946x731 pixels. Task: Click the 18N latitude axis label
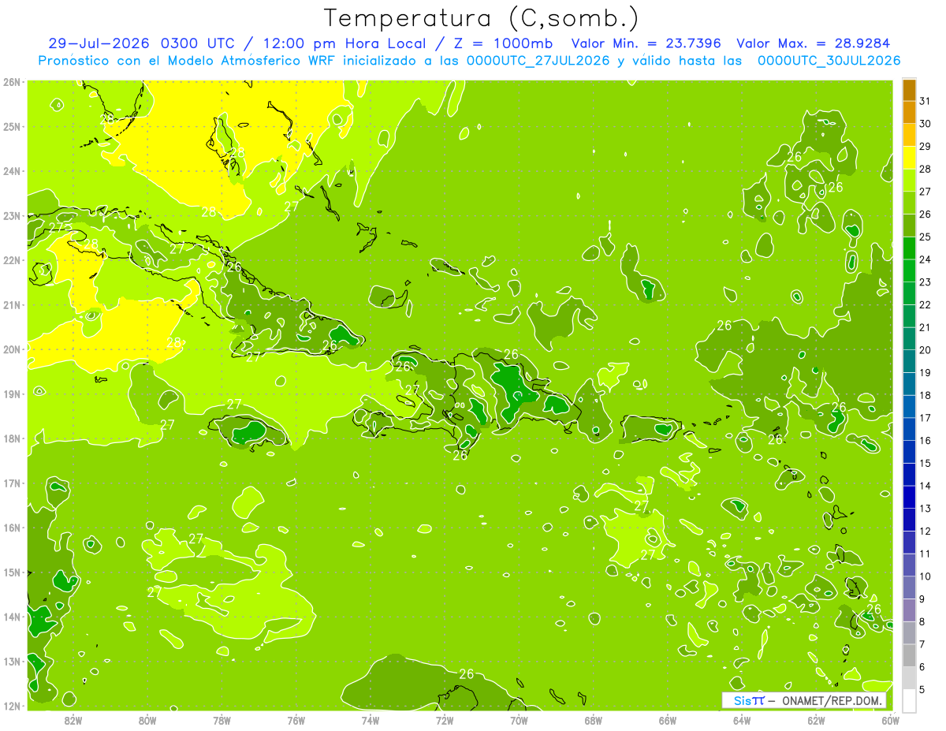click(x=11, y=438)
